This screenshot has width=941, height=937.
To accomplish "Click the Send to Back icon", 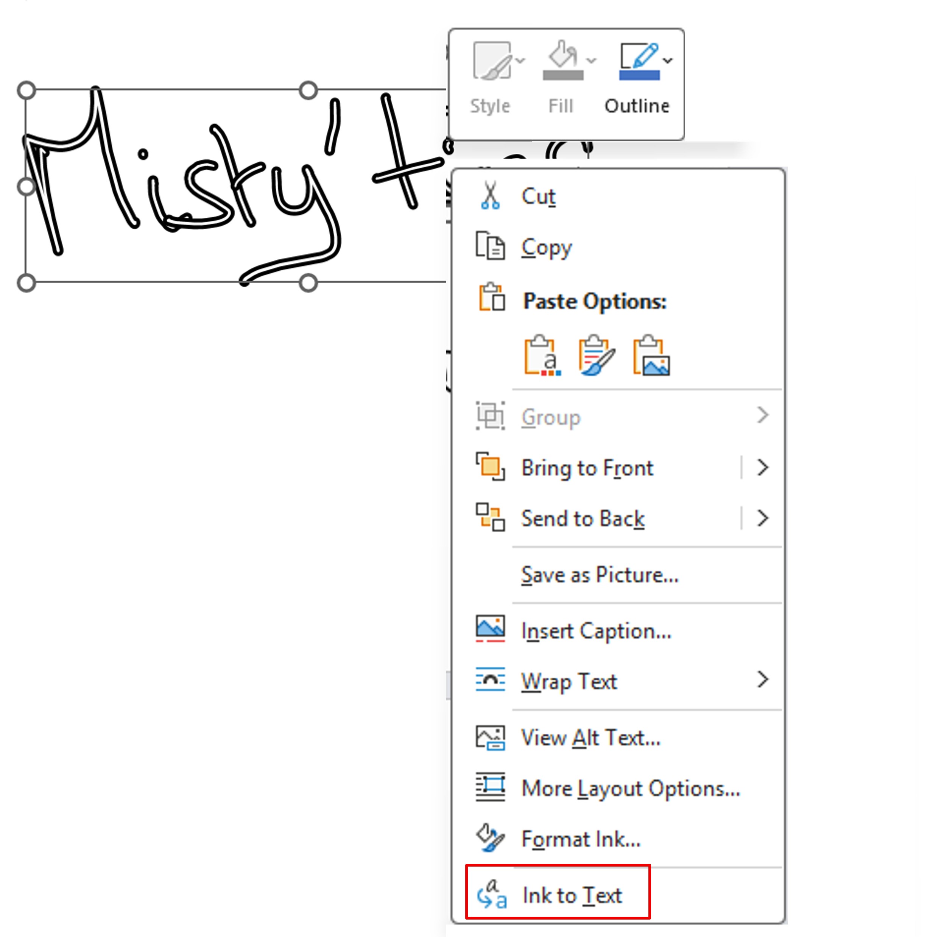I will (490, 517).
